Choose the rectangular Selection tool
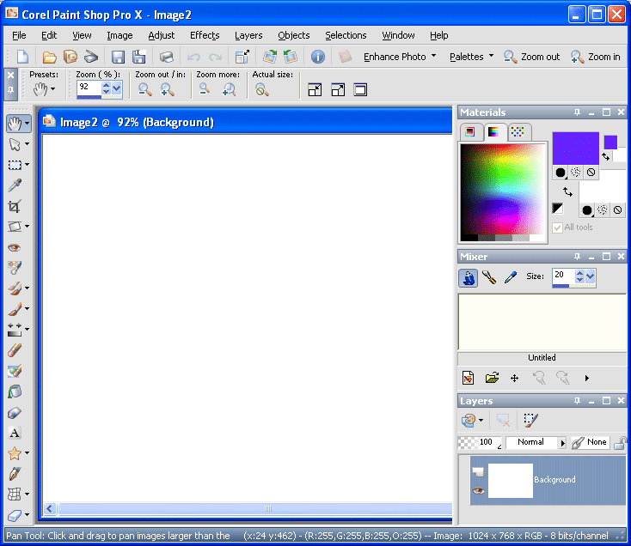Screen dimensions: 631x546 pos(15,165)
